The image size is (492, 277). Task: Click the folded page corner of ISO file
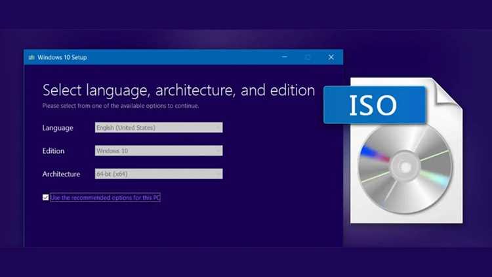(x=447, y=93)
